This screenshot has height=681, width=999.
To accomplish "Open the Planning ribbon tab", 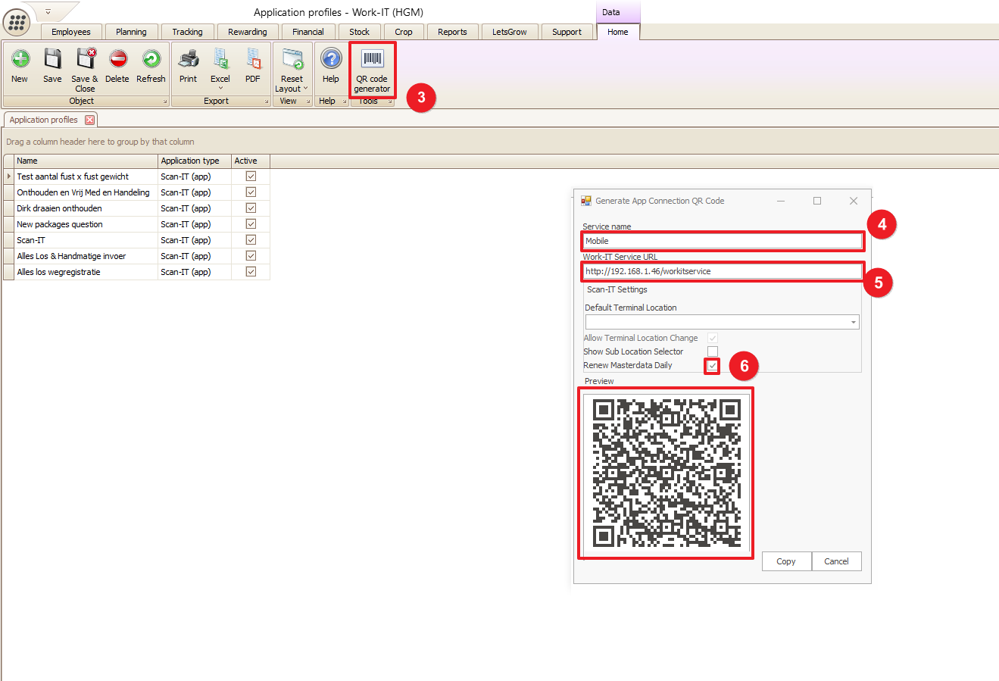I will tap(131, 32).
